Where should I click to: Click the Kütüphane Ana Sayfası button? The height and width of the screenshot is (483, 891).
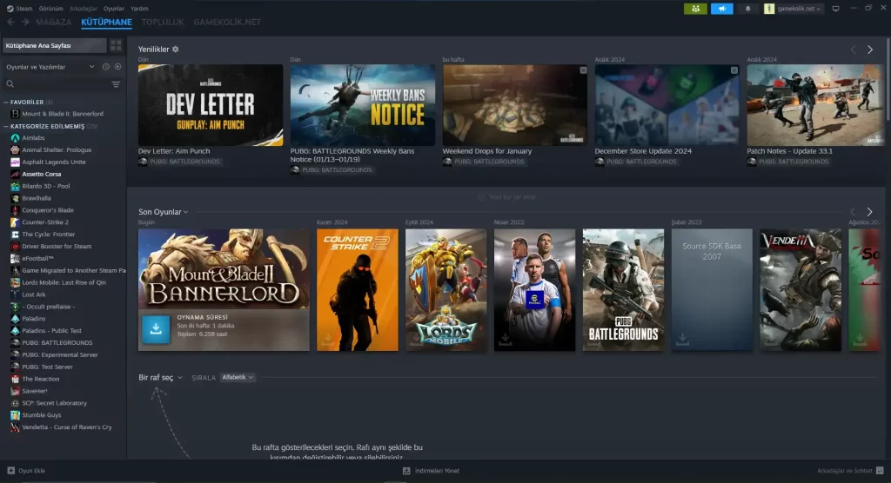55,45
